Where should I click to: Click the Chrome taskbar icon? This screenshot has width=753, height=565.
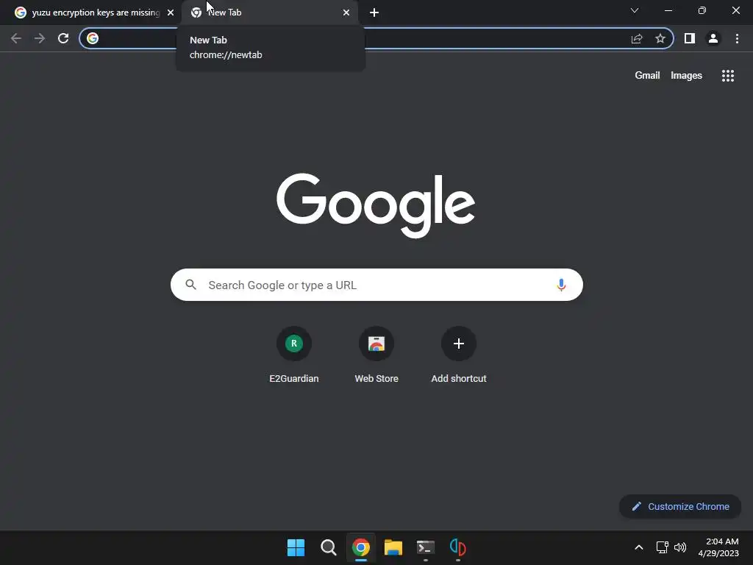360,547
